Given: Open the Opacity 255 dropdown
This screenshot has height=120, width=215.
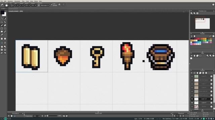Looking at the screenshot, I should click(28, 5).
